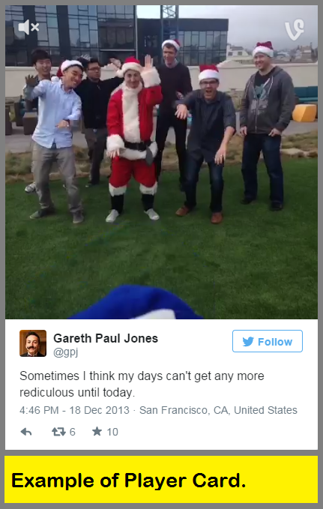Open the Gareth Paul Jones name link
The width and height of the screenshot is (323, 509).
[x=106, y=338]
